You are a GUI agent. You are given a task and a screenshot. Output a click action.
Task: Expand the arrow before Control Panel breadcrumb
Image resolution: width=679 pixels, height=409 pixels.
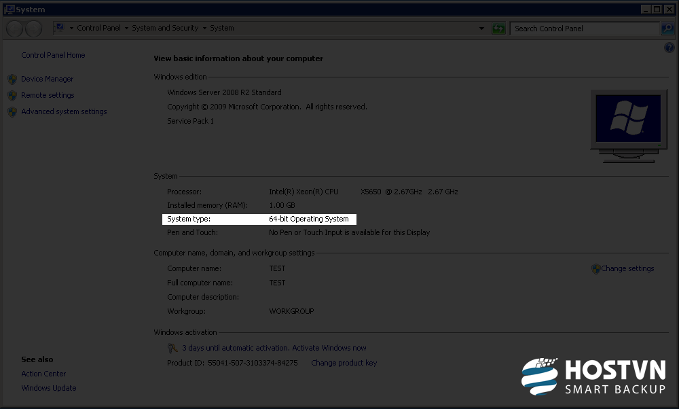tap(71, 28)
